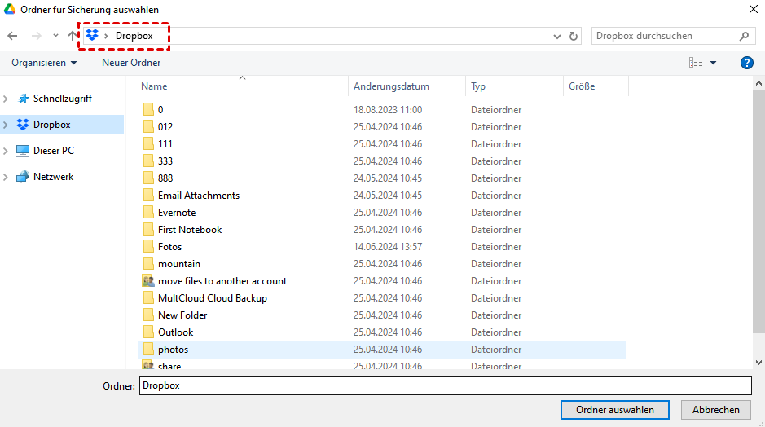Click the view layout icon

click(x=696, y=63)
